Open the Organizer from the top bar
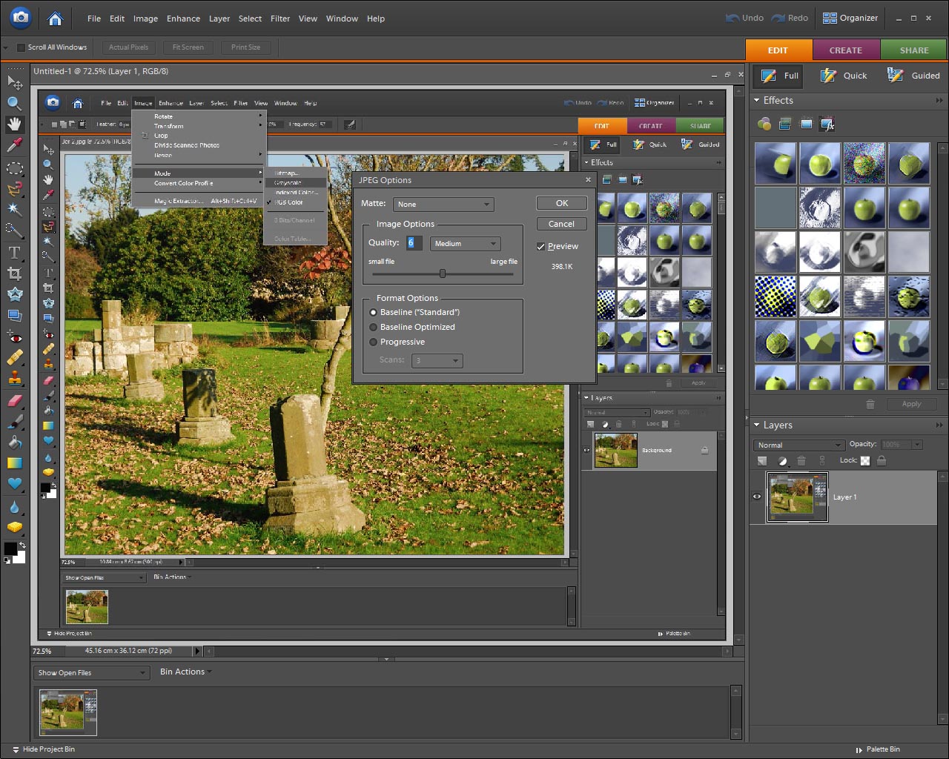 (x=850, y=19)
